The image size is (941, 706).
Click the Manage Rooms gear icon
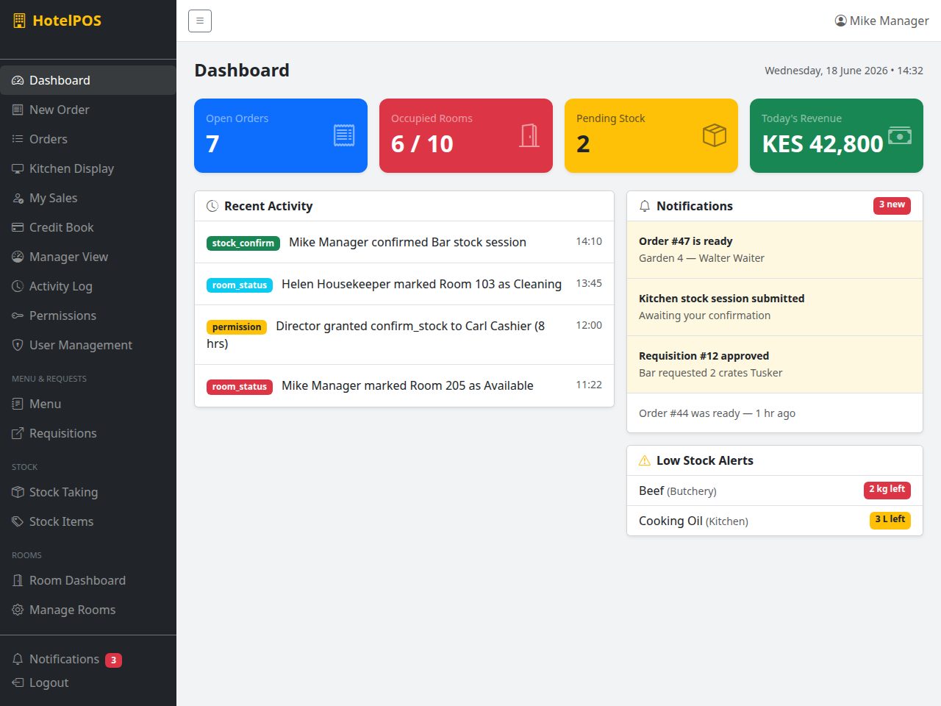tap(18, 610)
